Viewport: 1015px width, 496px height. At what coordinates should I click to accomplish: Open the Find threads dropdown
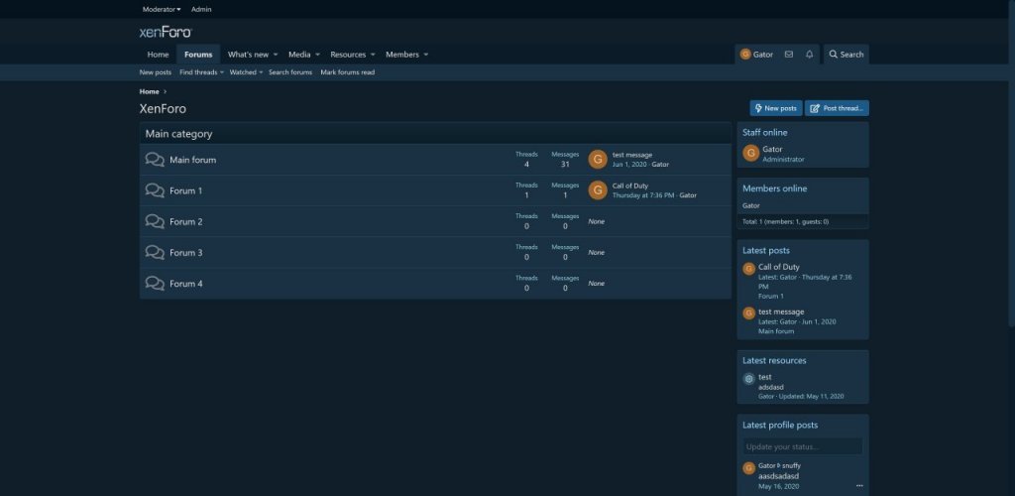[x=201, y=72]
